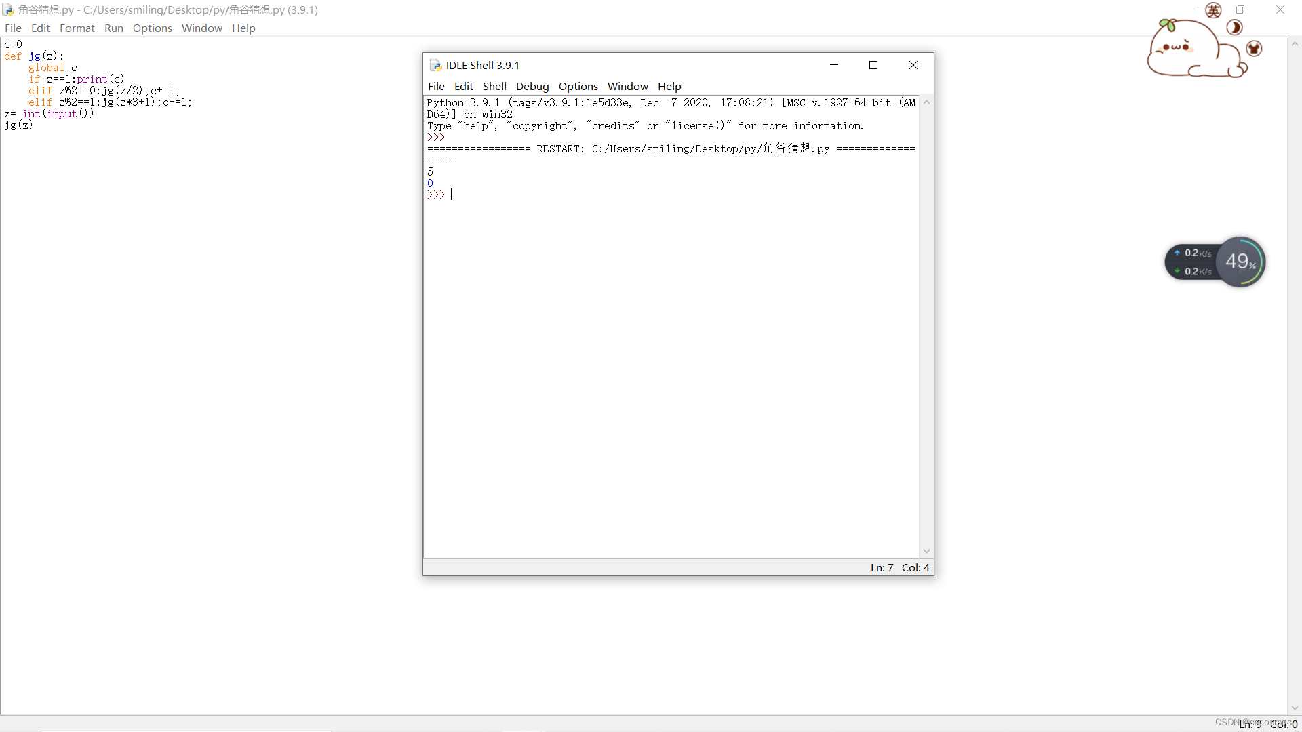Open Debug menu in IDLE Shell
The width and height of the screenshot is (1302, 732).
pos(532,86)
